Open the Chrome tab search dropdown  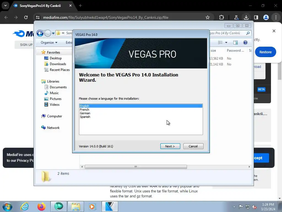[6, 6]
